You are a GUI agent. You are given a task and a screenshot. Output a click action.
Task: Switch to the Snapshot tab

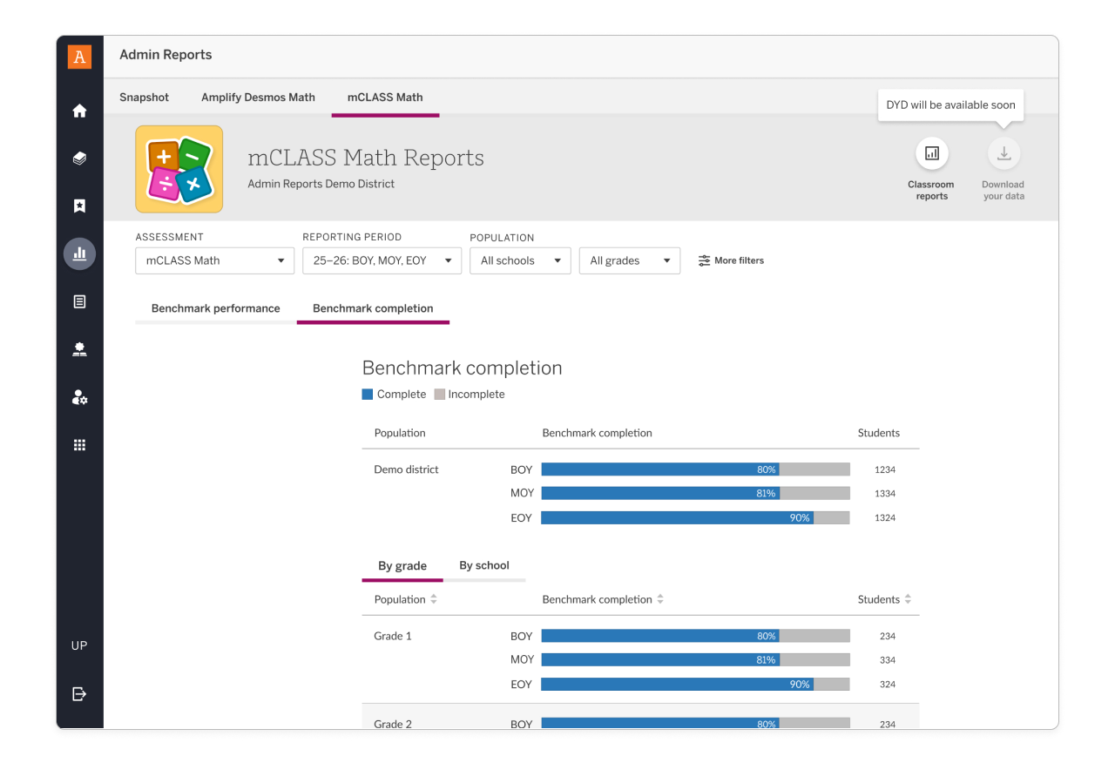(x=145, y=97)
